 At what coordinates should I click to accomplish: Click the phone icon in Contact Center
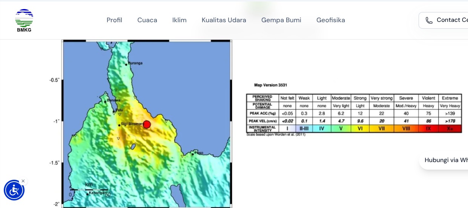click(x=429, y=20)
